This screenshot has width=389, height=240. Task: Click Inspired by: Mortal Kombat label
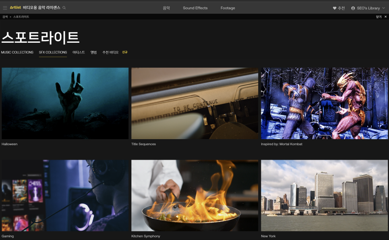click(x=281, y=144)
